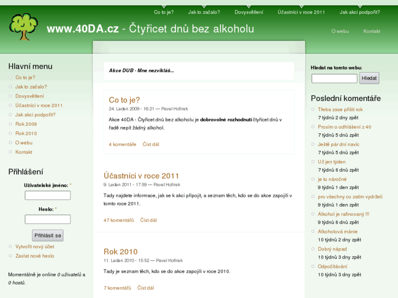Click the 'Poslední komentáře' heading
398x298 pixels.
coord(345,98)
